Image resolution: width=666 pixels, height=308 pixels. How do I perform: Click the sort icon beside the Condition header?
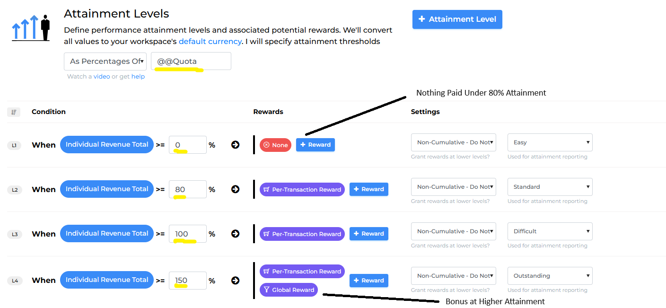(14, 112)
